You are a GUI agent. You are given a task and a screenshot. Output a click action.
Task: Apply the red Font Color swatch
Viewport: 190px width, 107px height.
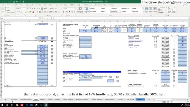(34, 12)
